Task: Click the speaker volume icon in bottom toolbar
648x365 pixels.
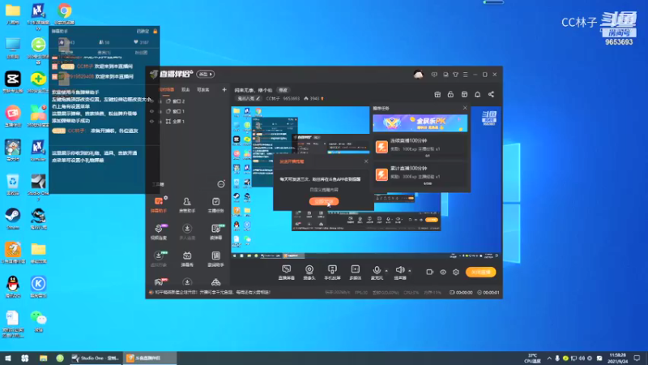Action: [x=399, y=270]
